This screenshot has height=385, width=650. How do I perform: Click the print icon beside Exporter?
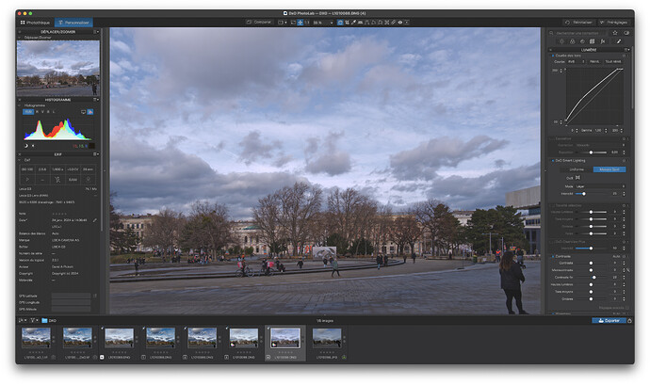pyautogui.click(x=629, y=320)
